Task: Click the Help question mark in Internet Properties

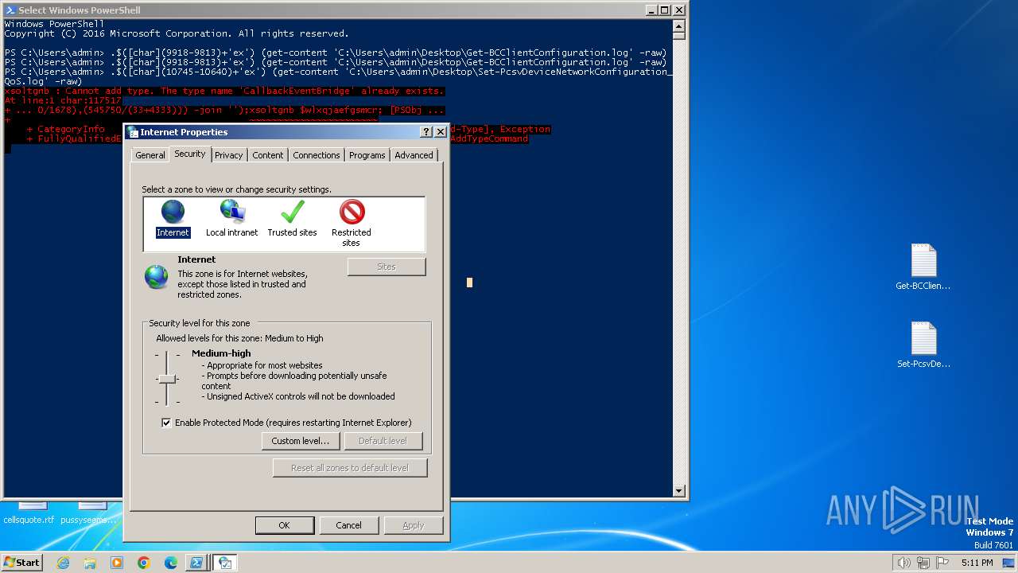Action: [426, 132]
